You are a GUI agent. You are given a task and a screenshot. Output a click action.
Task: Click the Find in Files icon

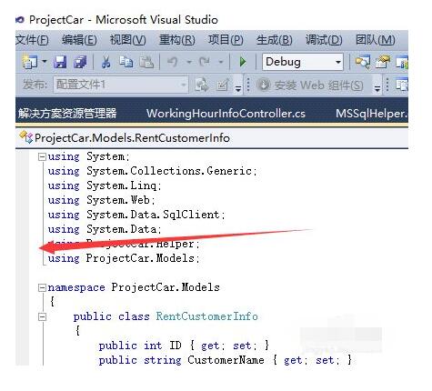tap(363, 62)
